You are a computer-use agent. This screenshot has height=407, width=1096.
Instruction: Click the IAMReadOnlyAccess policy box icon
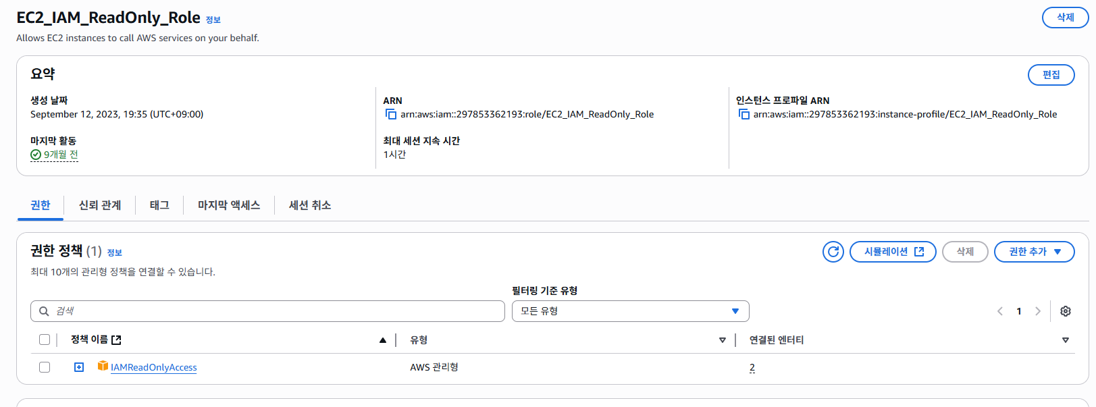click(x=103, y=366)
